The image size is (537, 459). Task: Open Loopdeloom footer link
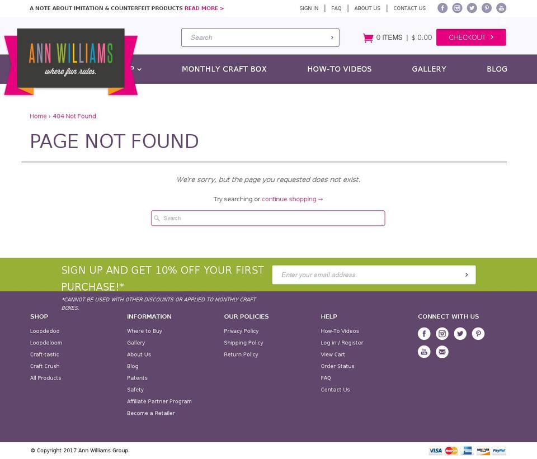click(x=46, y=343)
